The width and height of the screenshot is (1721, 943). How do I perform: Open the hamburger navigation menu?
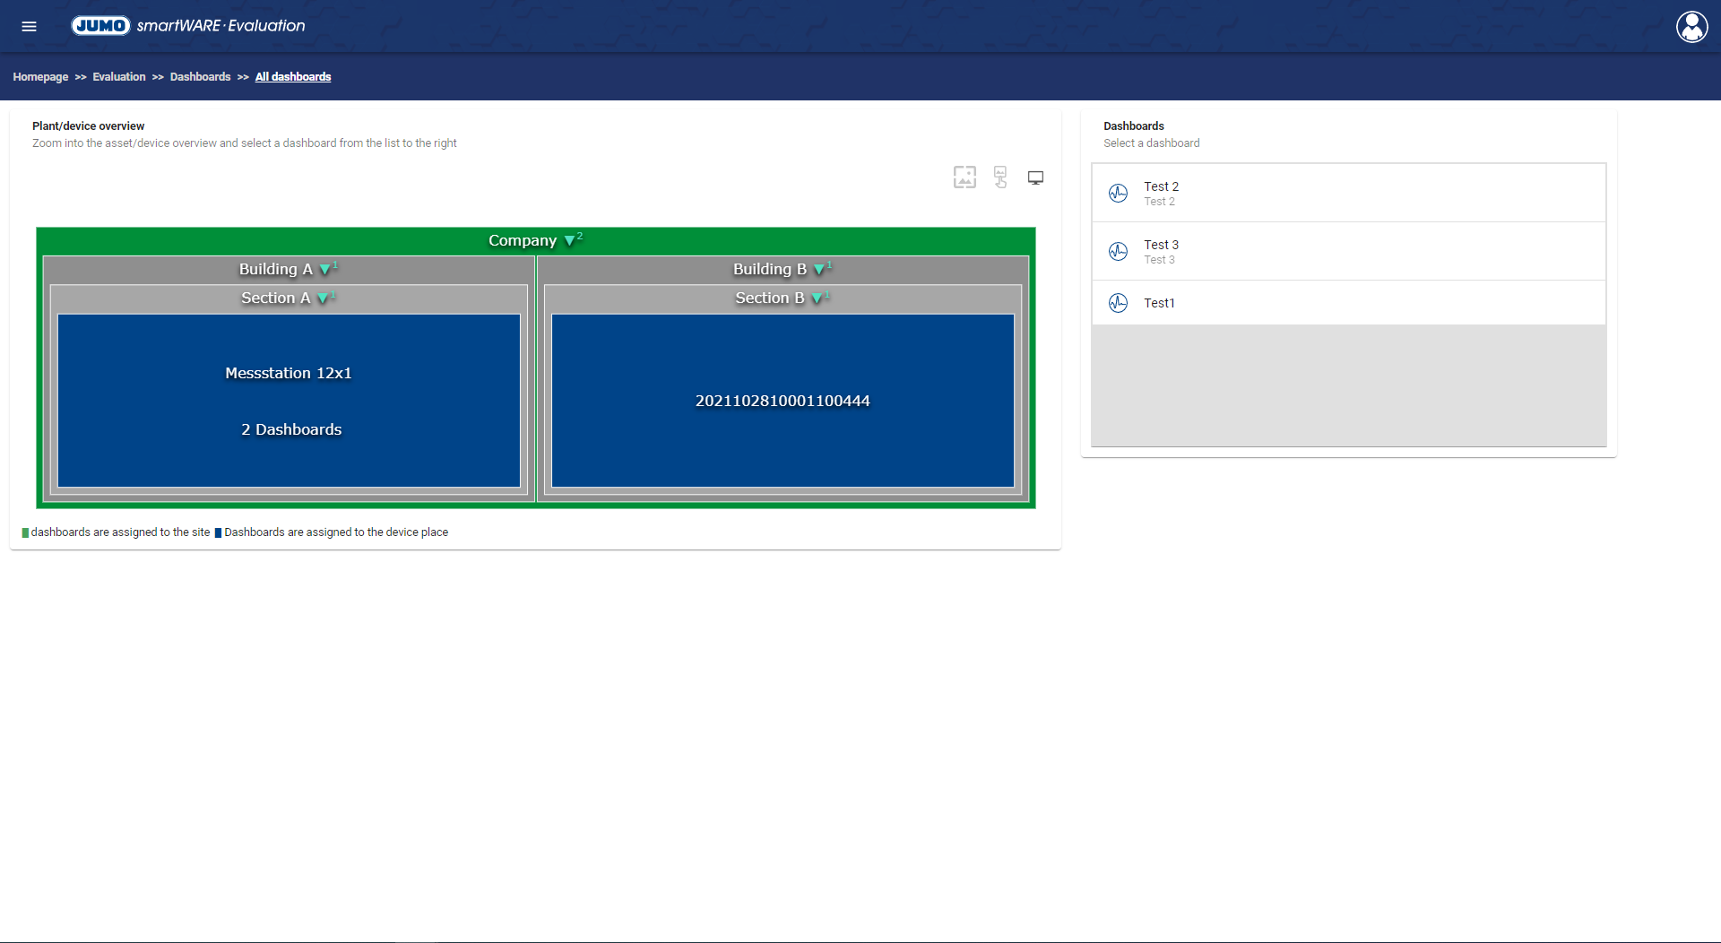click(x=29, y=26)
